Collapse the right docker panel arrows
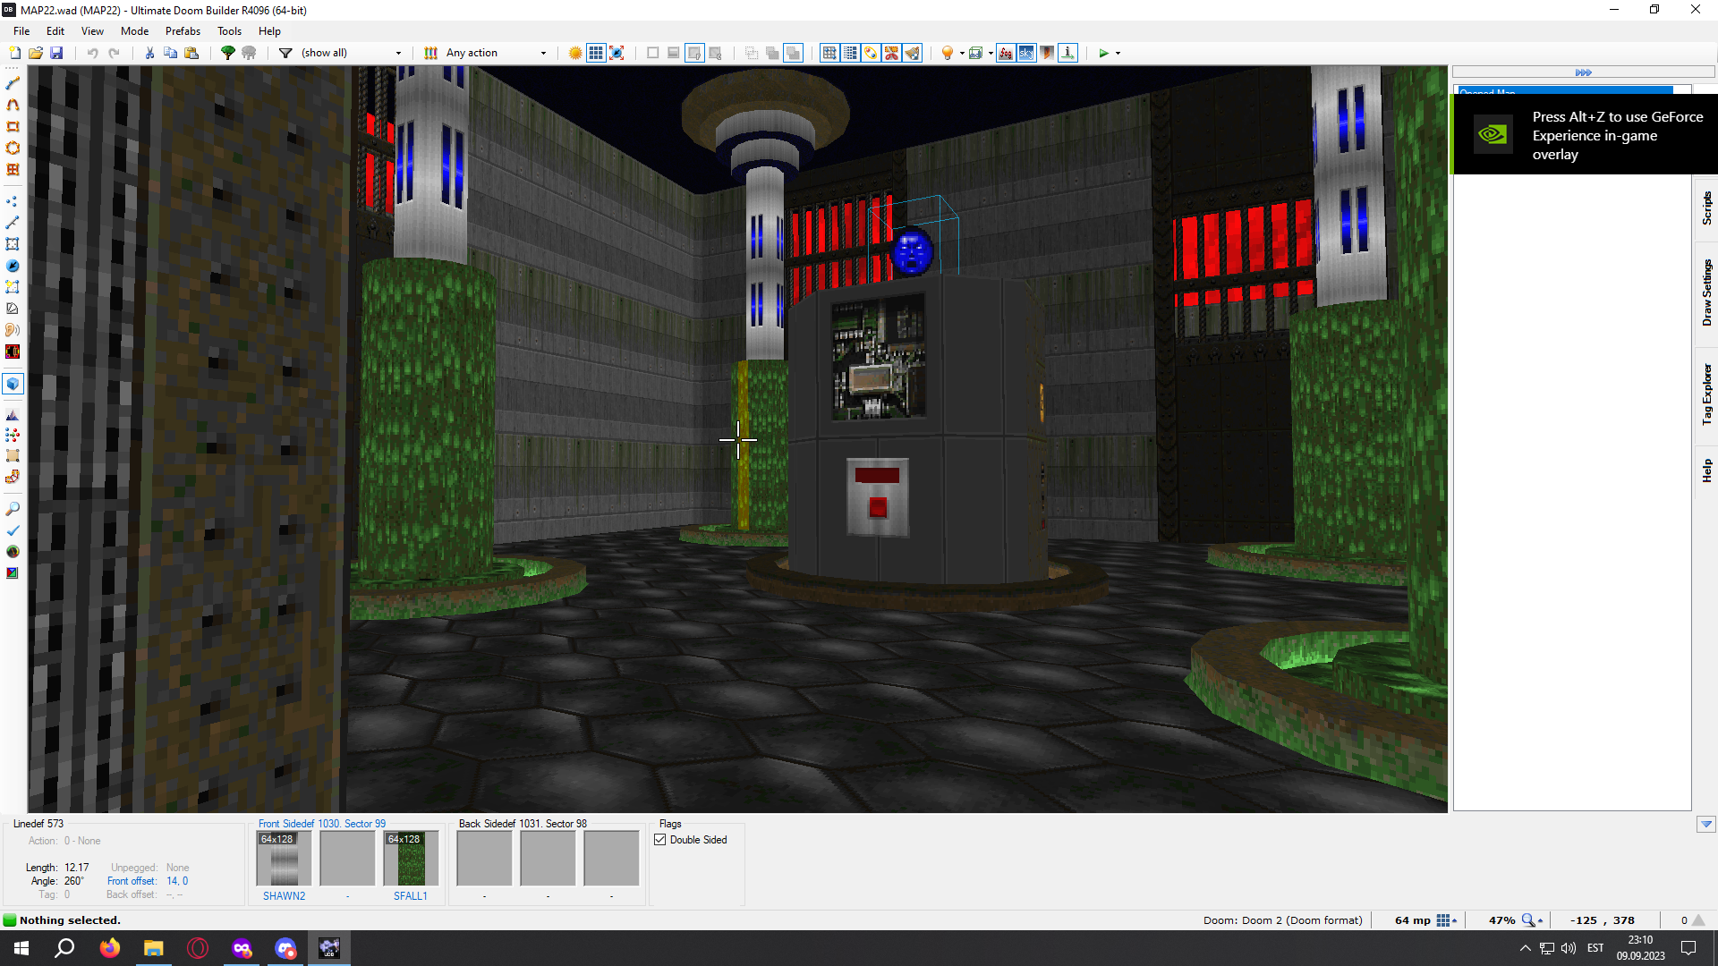Screen dimensions: 1718x966 (1583, 72)
